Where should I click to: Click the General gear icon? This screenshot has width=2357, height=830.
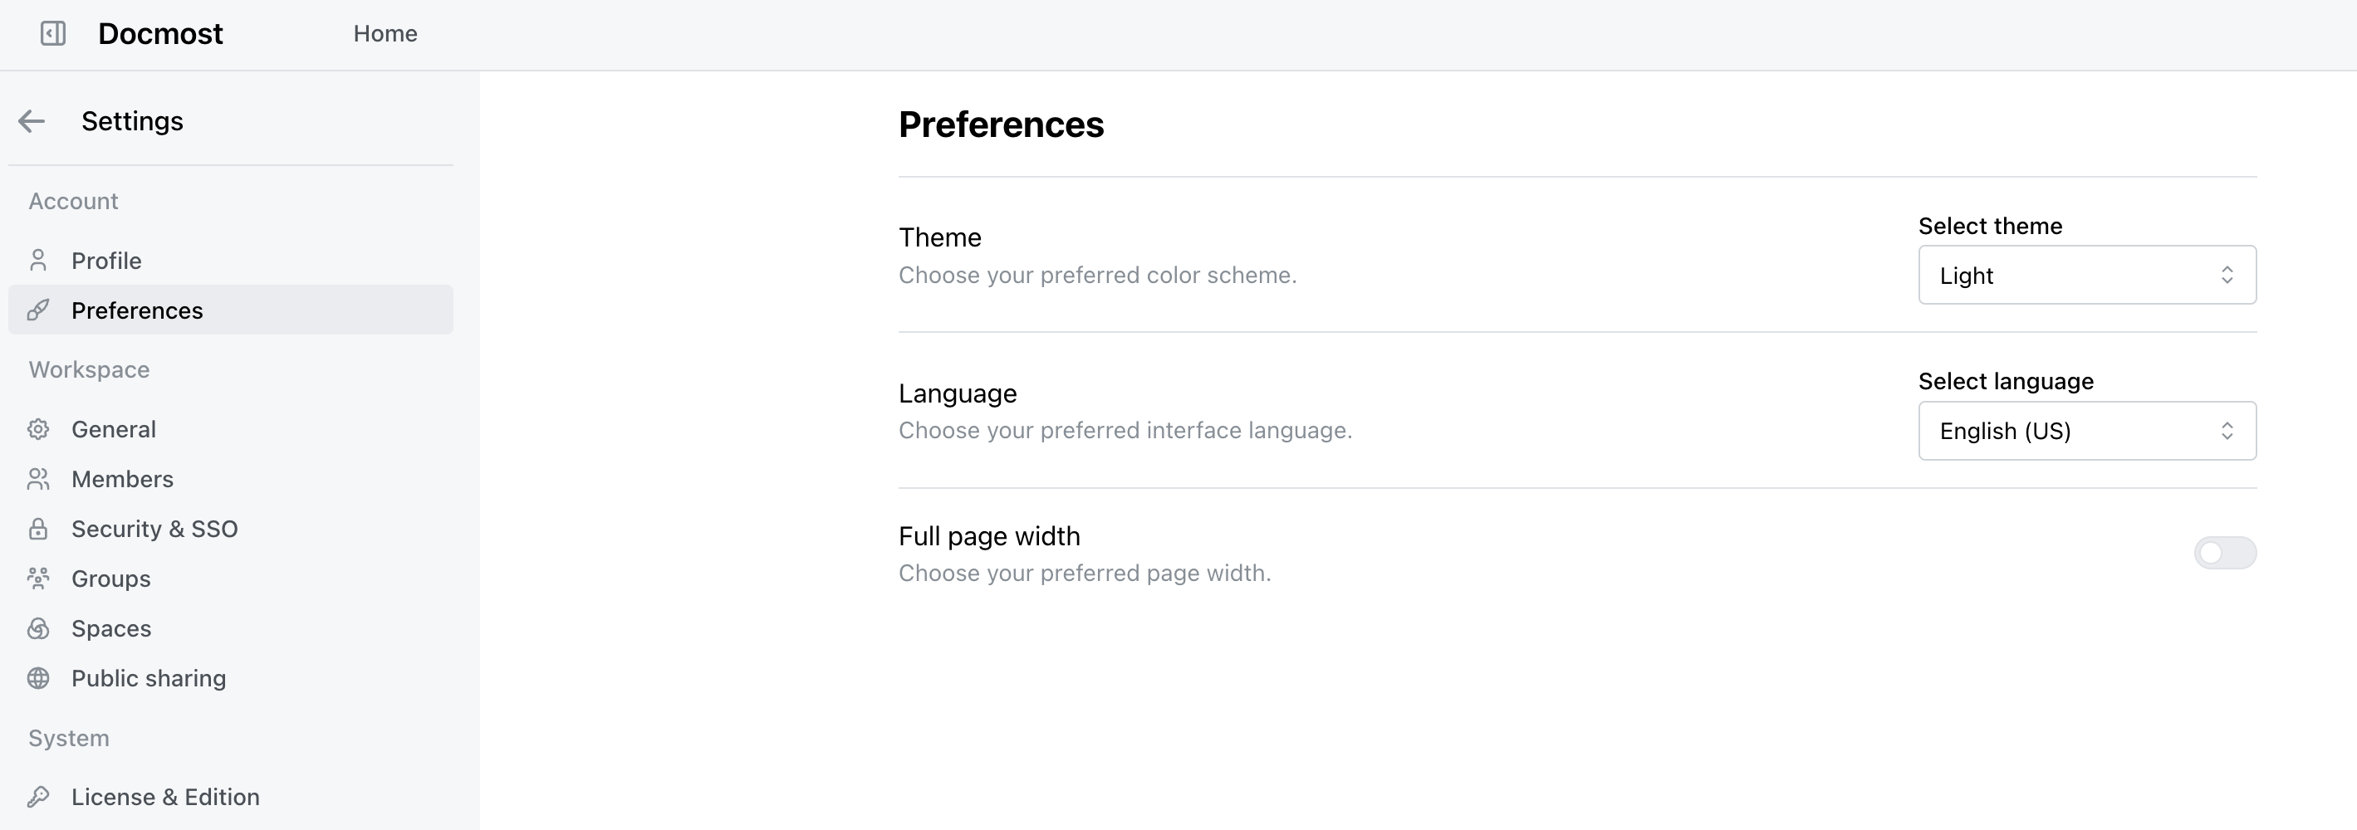point(38,429)
